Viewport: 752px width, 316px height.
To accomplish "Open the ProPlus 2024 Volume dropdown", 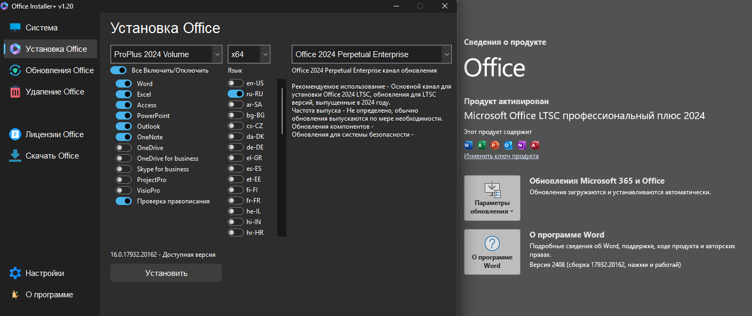I will coord(166,54).
